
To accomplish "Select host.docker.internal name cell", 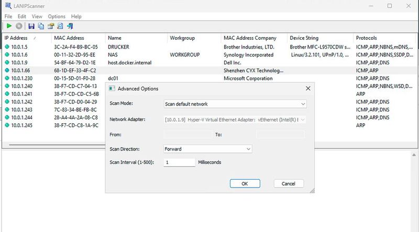I will click(129, 62).
